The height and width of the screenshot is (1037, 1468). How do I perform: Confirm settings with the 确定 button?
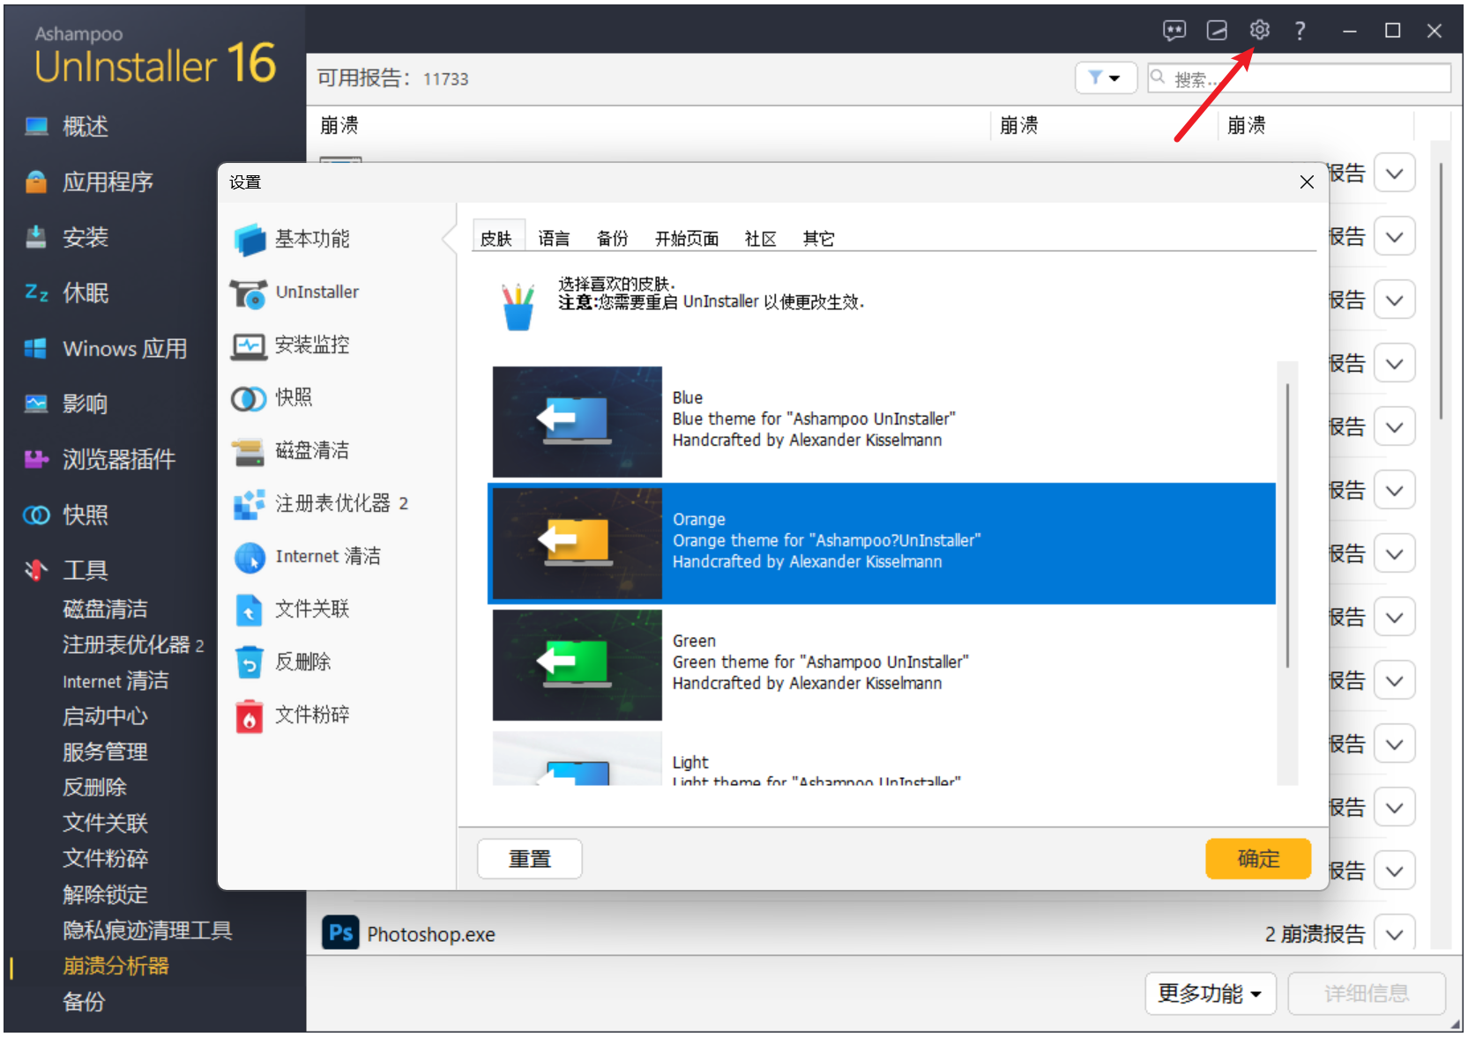[x=1258, y=859]
